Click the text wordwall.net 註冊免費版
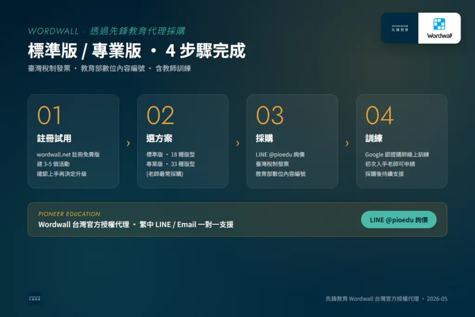475x317 pixels. (68, 155)
